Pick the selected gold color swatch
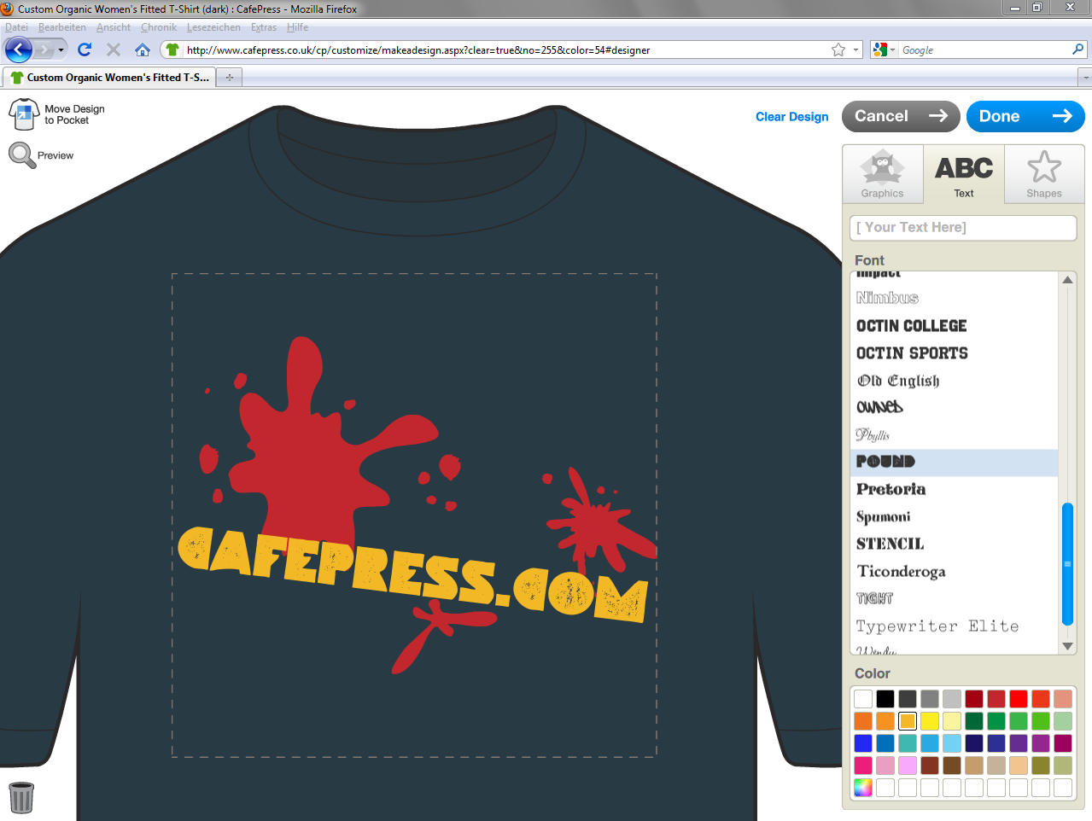 pos(908,721)
